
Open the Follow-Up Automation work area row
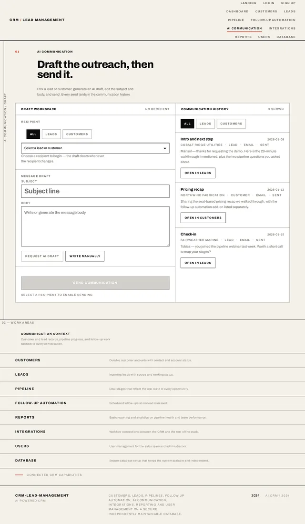(x=152, y=403)
